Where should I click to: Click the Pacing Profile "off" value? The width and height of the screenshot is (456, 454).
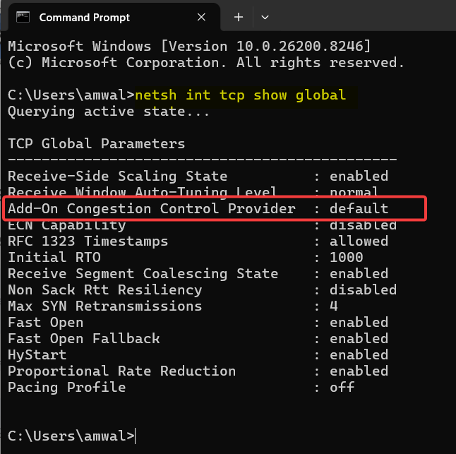pos(342,388)
